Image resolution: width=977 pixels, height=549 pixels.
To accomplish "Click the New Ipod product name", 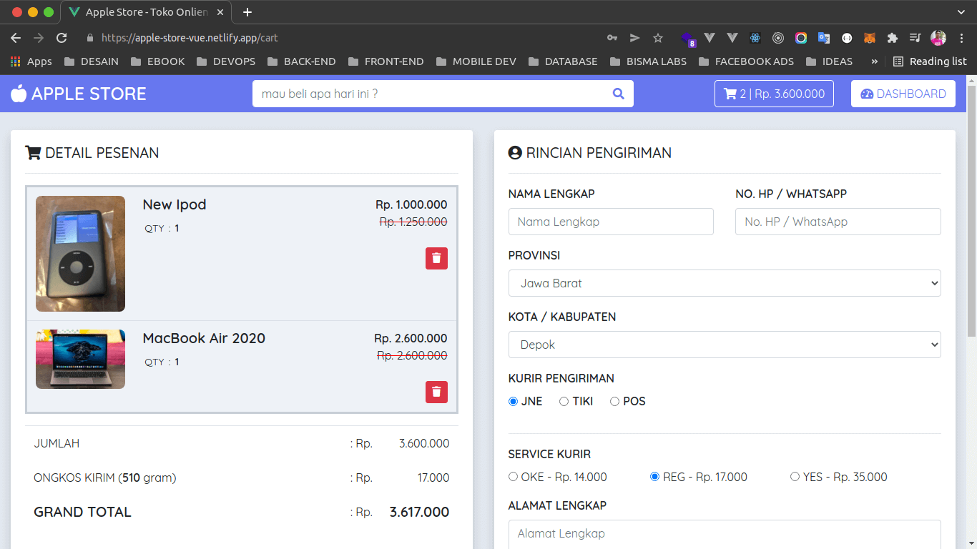I will [x=175, y=204].
